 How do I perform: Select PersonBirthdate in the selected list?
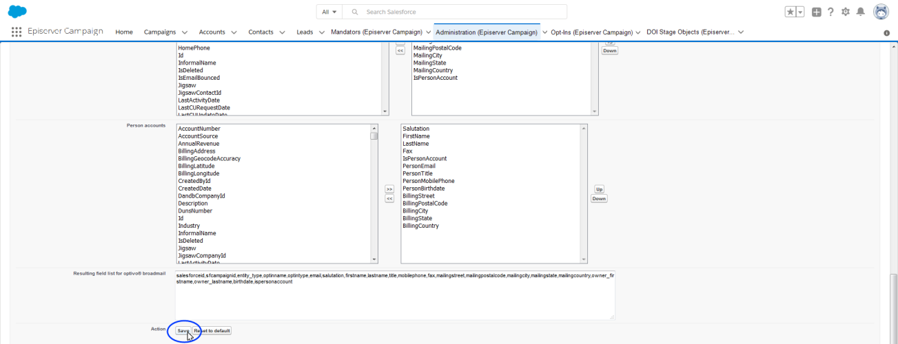pyautogui.click(x=424, y=189)
